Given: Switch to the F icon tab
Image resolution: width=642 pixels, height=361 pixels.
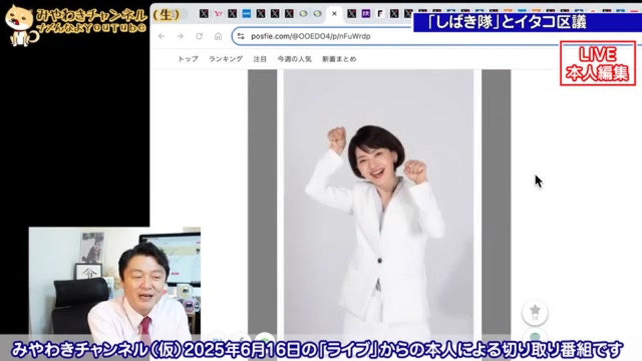Looking at the screenshot, I should (x=380, y=13).
